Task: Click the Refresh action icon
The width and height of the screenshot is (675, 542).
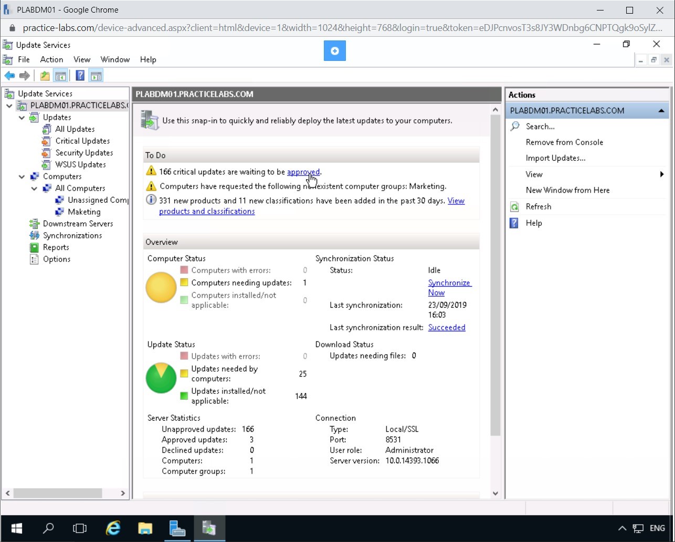Action: [515, 207]
